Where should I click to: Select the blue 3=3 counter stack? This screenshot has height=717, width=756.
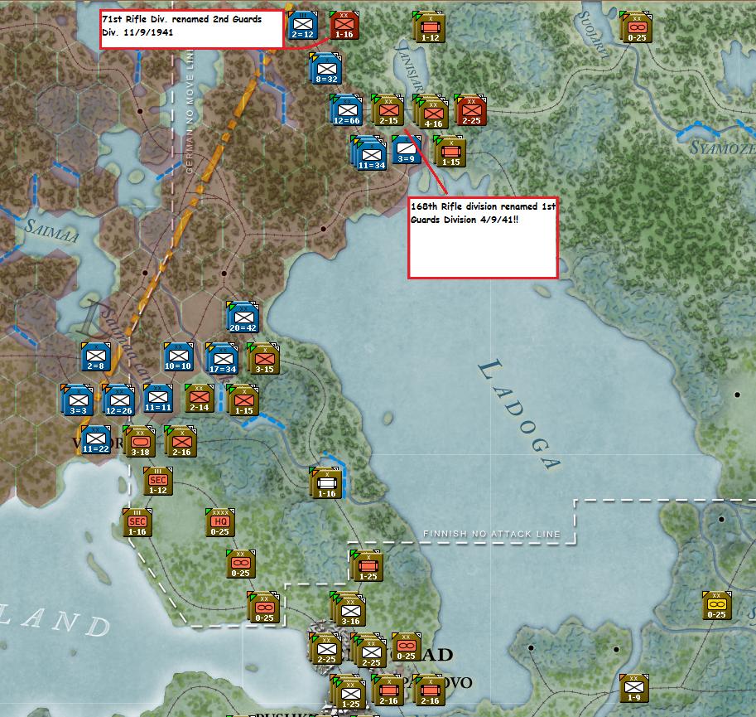click(77, 400)
